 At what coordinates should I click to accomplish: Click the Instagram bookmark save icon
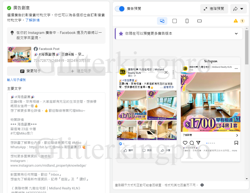coord(236,143)
